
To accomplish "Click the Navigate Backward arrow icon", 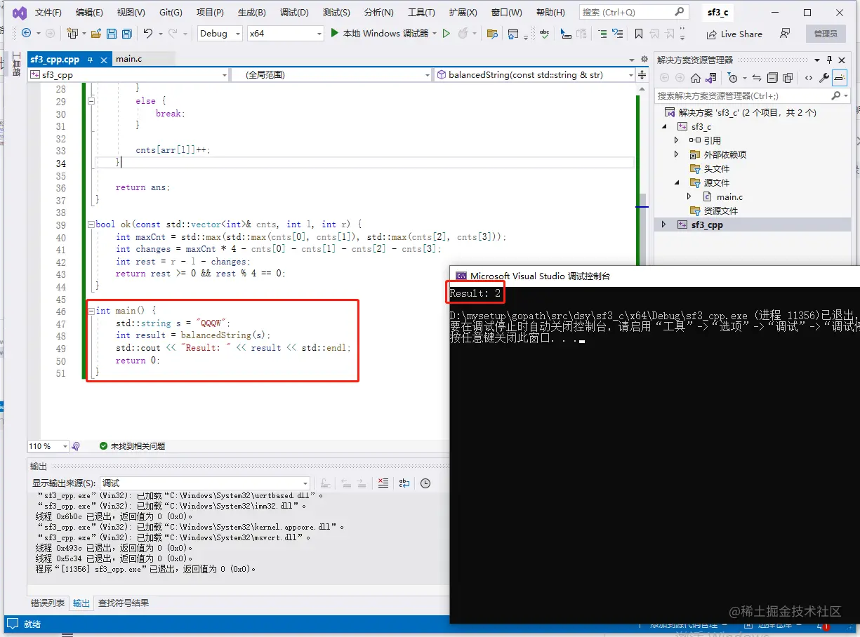I will click(x=26, y=33).
